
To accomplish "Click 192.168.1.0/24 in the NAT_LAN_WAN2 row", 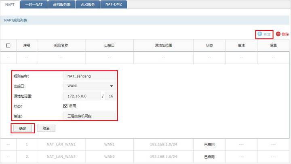I will 164,157.
